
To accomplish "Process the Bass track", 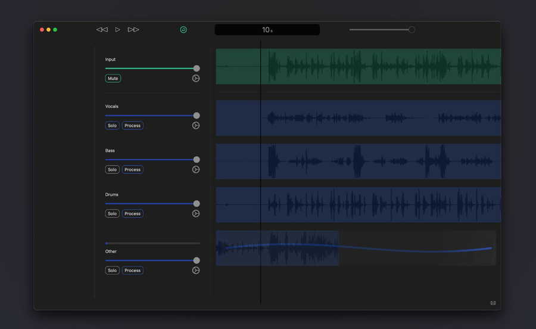I will (x=133, y=170).
